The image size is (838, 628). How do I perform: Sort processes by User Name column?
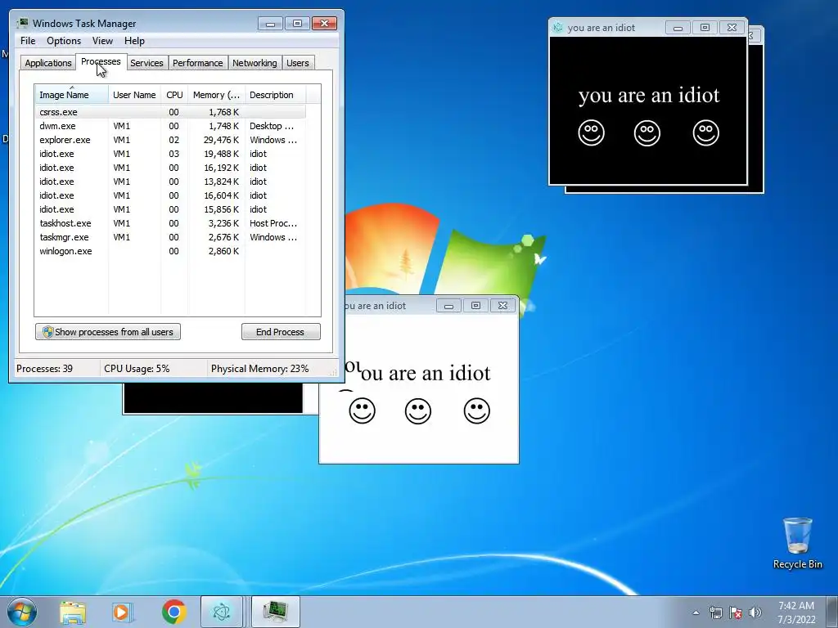tap(134, 95)
